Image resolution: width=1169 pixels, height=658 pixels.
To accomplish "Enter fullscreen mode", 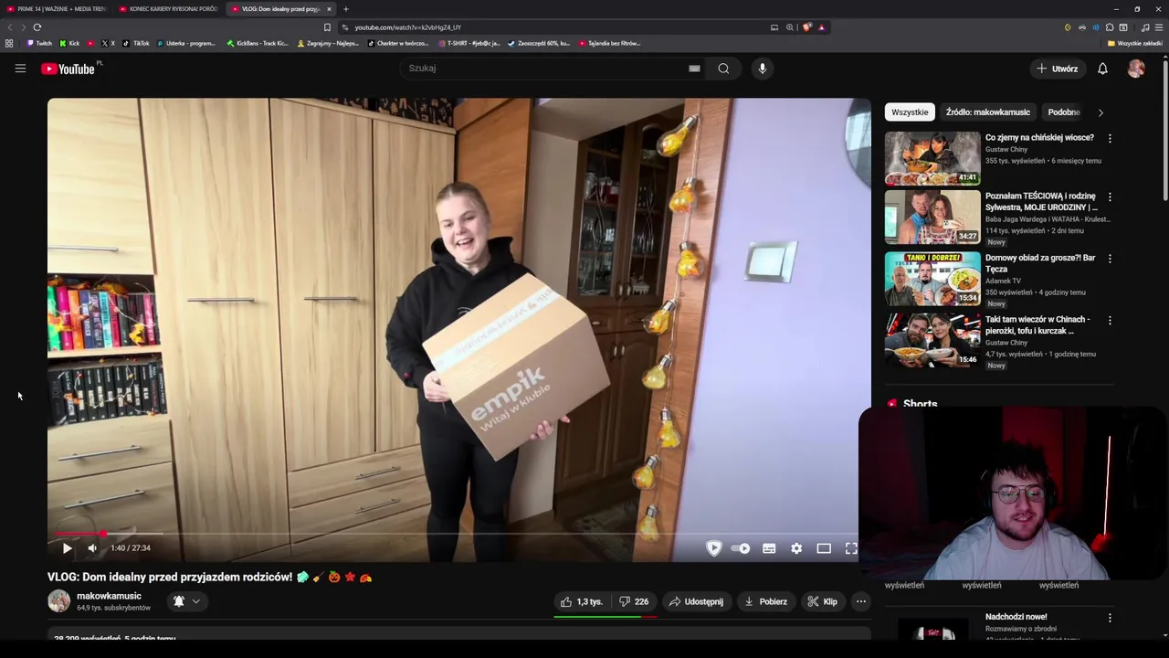I will pyautogui.click(x=851, y=548).
